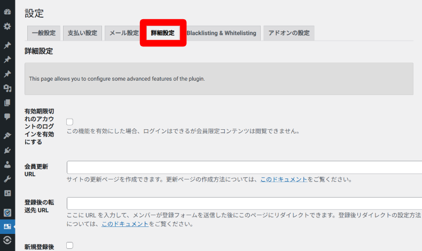422x251 pixels.
Task: Open the Settings sliders icon in sidebar
Action: pyautogui.click(x=7, y=193)
